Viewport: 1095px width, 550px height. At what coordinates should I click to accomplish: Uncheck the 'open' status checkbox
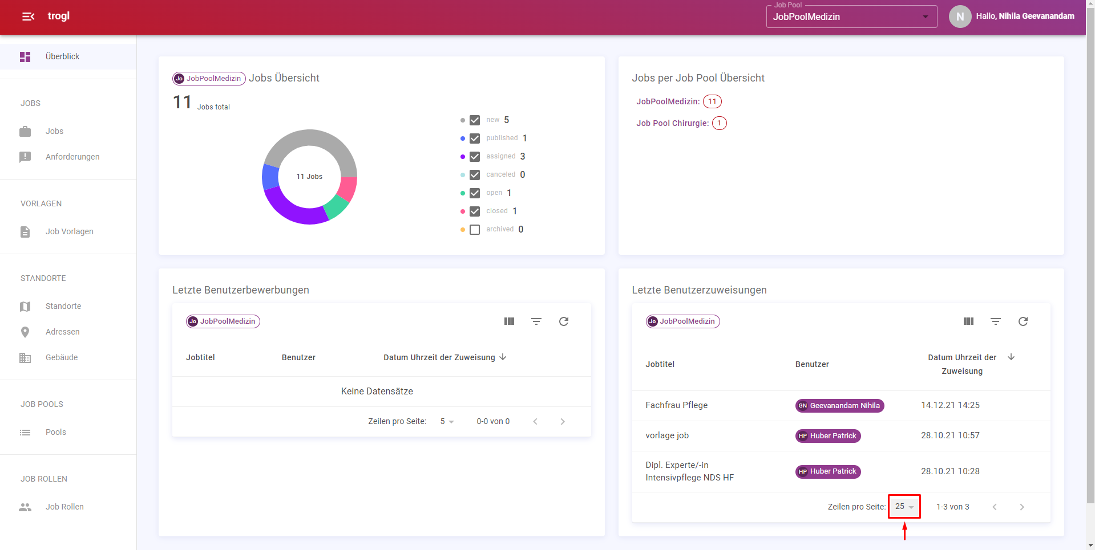point(475,193)
